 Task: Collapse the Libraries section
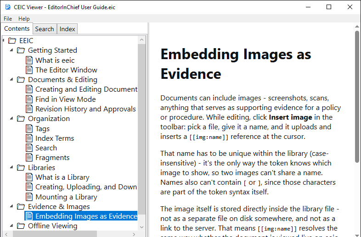11,167
